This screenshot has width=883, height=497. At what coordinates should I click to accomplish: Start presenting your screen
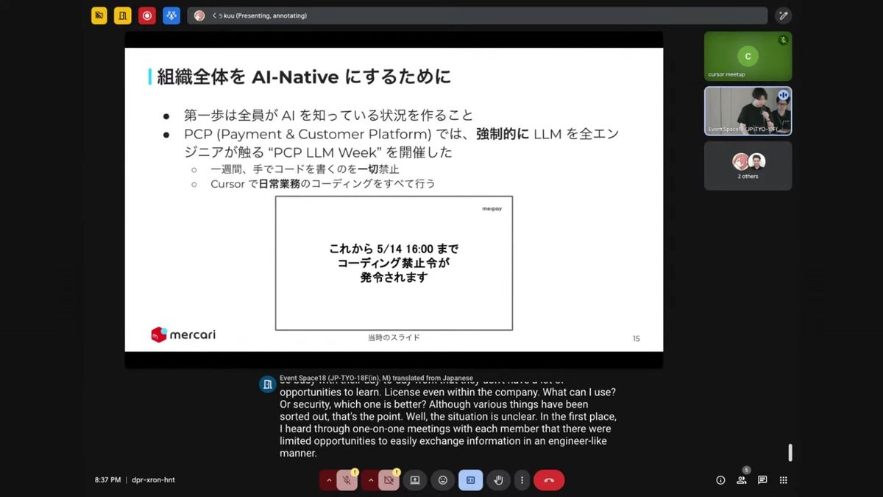(x=414, y=480)
